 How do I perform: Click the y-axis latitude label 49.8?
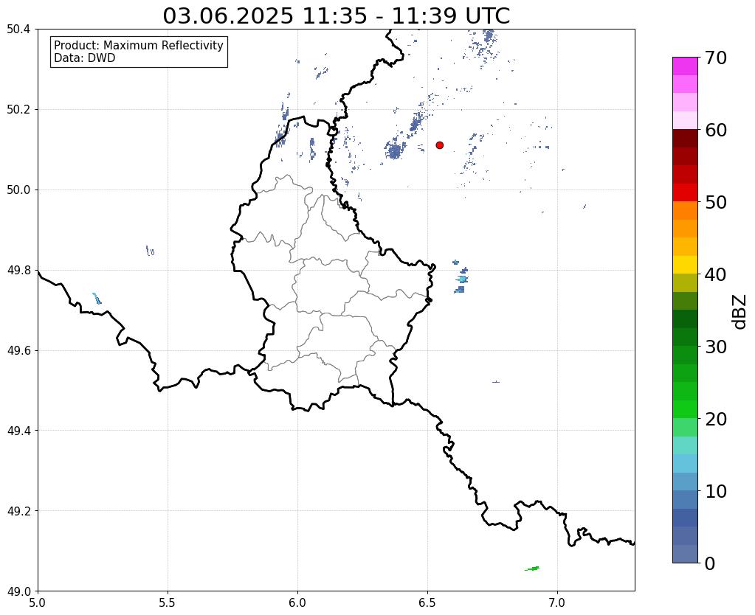(x=18, y=271)
